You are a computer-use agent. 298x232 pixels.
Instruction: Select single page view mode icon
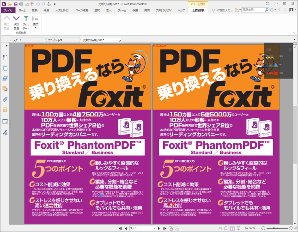point(220,228)
